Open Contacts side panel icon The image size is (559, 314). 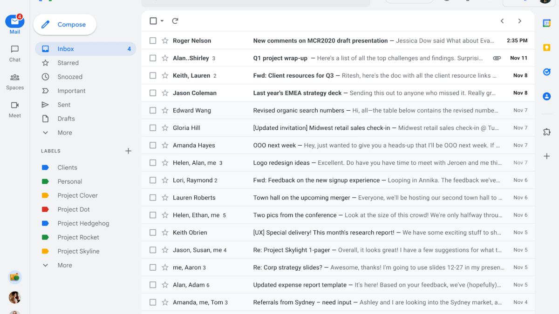[547, 96]
